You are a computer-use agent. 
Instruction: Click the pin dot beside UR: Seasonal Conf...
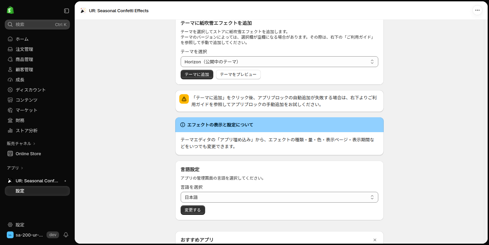point(65,181)
